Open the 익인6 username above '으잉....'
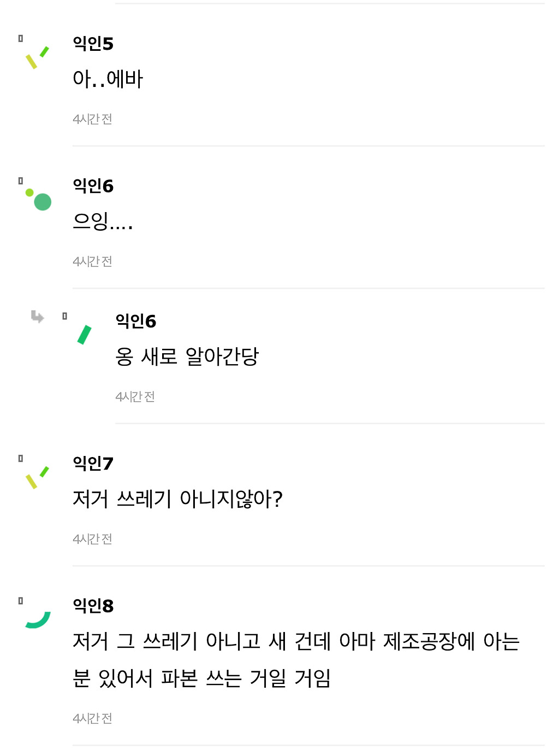559x755 pixels. [x=93, y=186]
